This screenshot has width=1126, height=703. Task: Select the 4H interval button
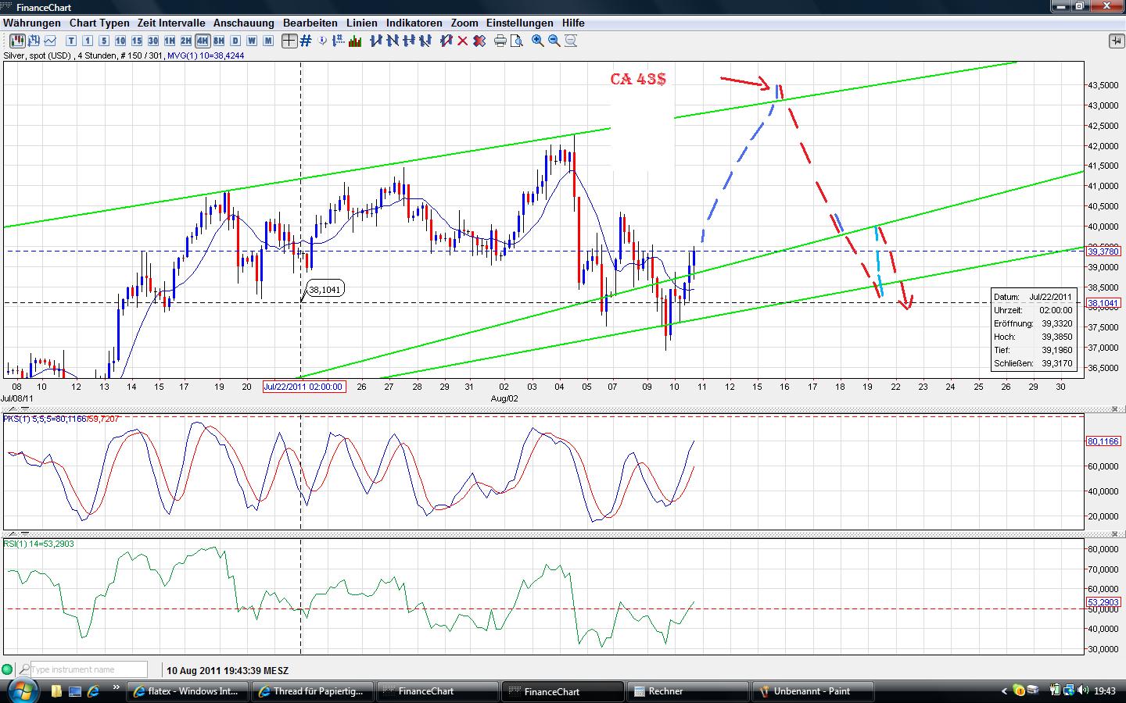click(203, 41)
